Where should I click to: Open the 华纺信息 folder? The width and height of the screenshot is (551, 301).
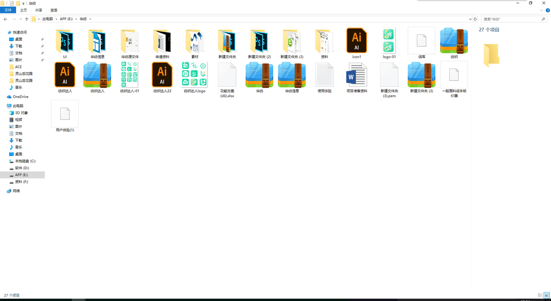pos(97,41)
